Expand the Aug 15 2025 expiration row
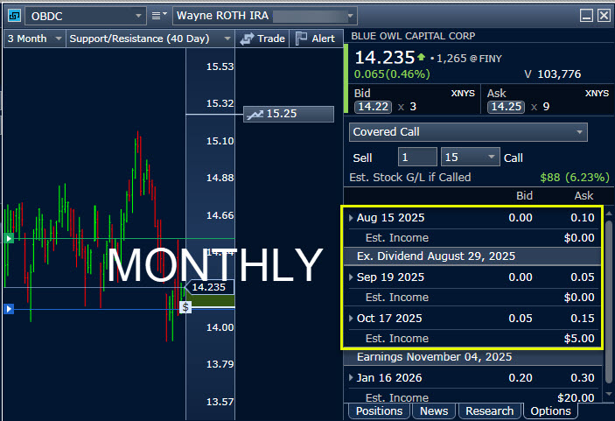The height and width of the screenshot is (421, 615). (x=352, y=218)
